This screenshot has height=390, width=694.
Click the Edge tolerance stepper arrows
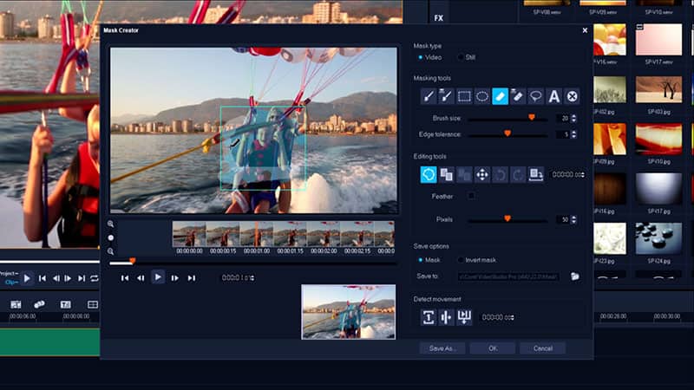(573, 134)
